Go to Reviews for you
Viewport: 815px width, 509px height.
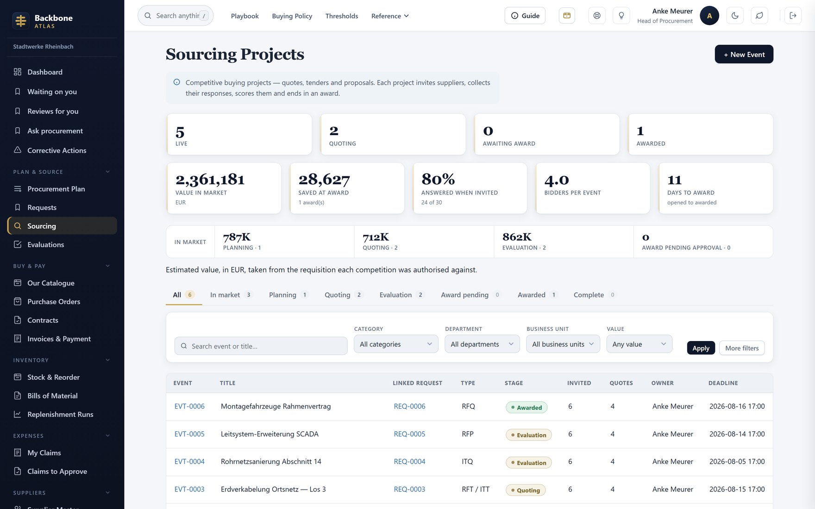point(62,112)
